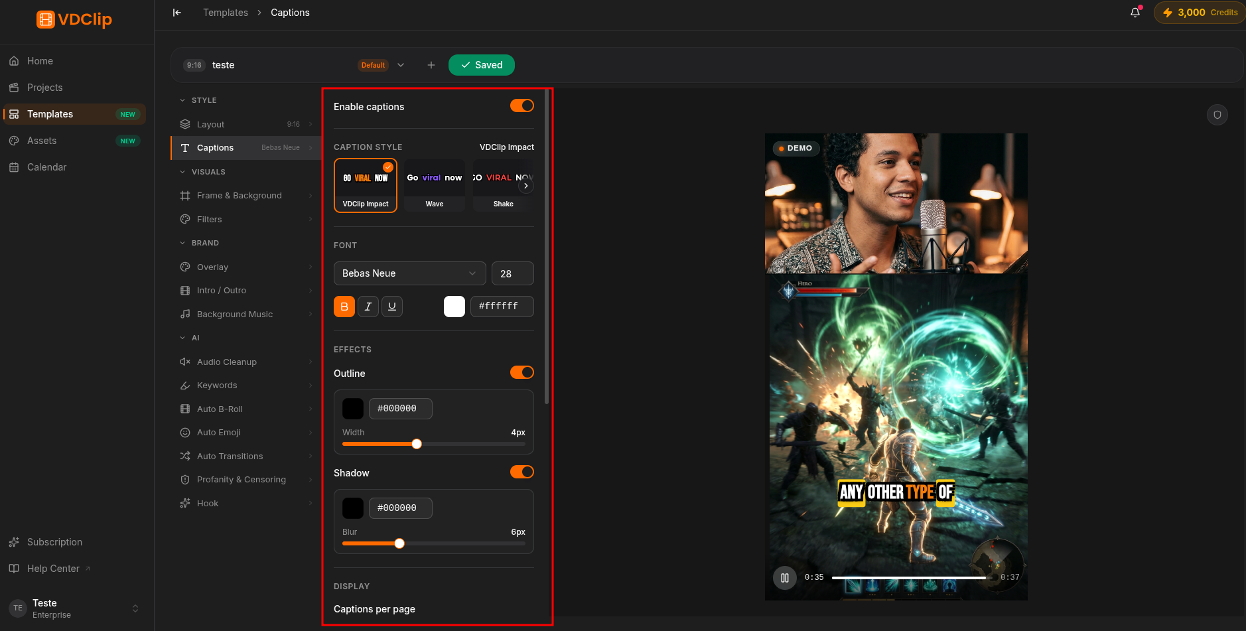
Task: Click the shield icon above the preview
Action: pyautogui.click(x=1217, y=115)
